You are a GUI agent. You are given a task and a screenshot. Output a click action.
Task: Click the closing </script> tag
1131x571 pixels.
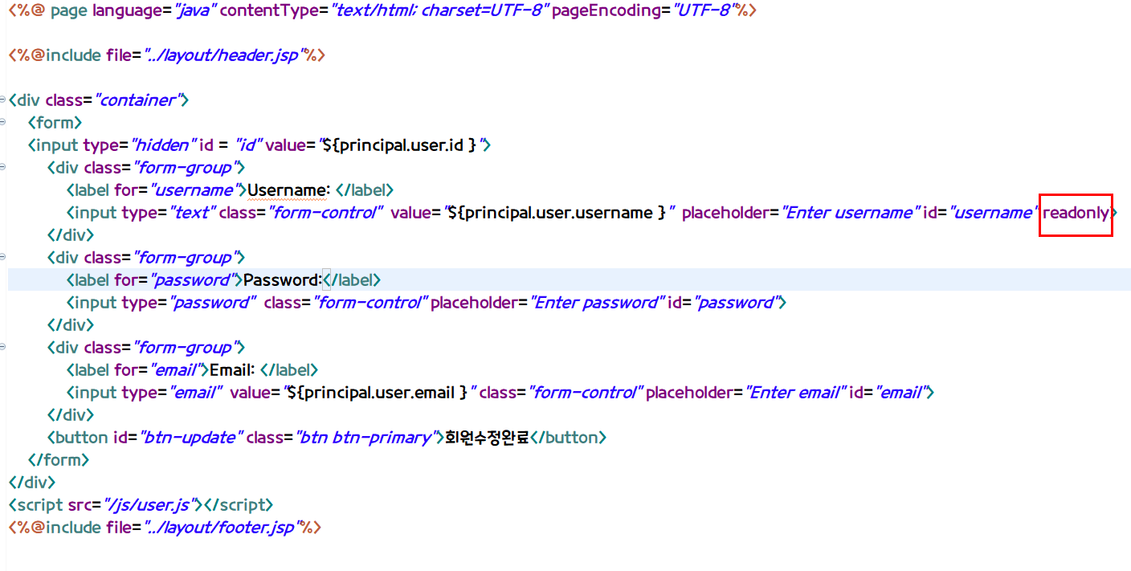pos(239,505)
